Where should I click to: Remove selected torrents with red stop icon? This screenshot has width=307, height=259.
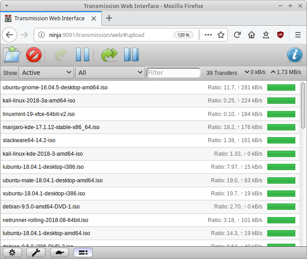(x=34, y=55)
